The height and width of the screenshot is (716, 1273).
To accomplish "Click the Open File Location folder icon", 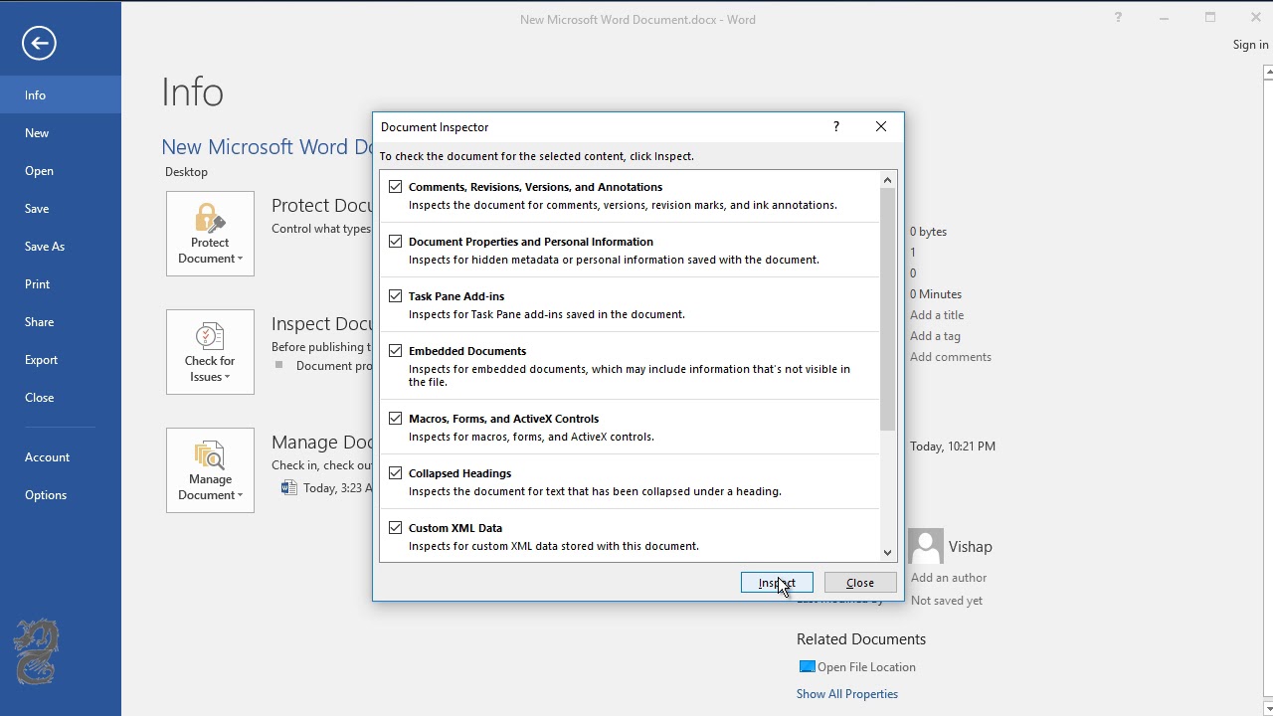I will [807, 666].
